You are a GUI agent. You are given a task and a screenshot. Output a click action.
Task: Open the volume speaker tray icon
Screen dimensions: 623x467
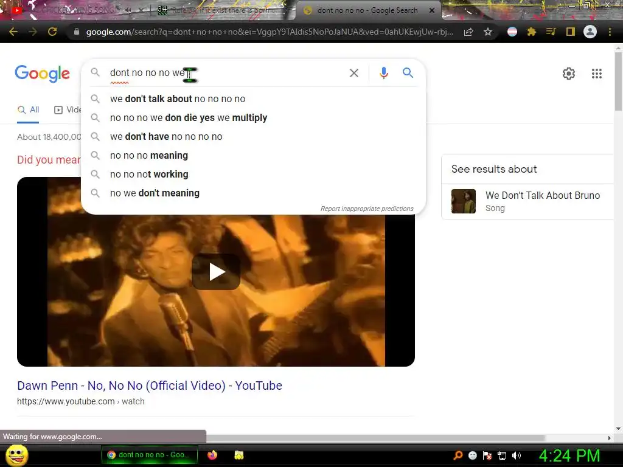[517, 455]
